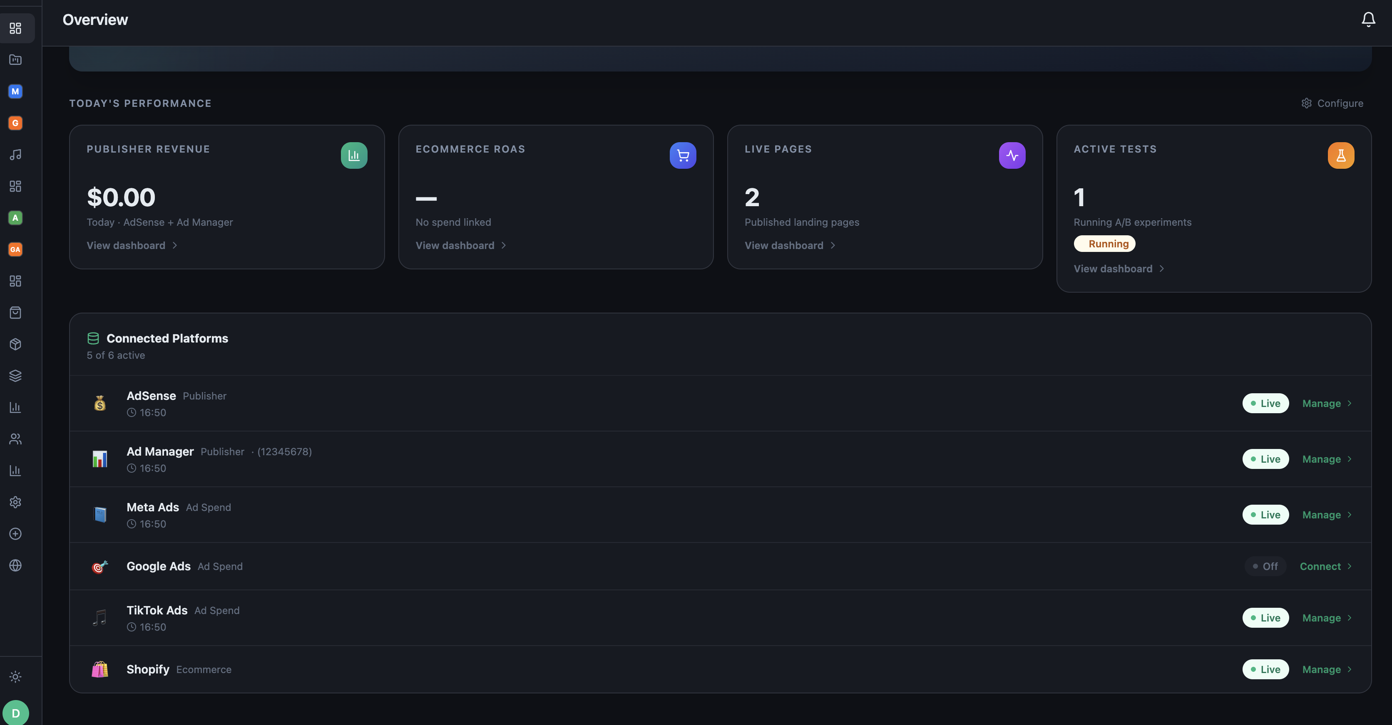Open the globe sidebar icon
The image size is (1392, 725).
click(16, 565)
